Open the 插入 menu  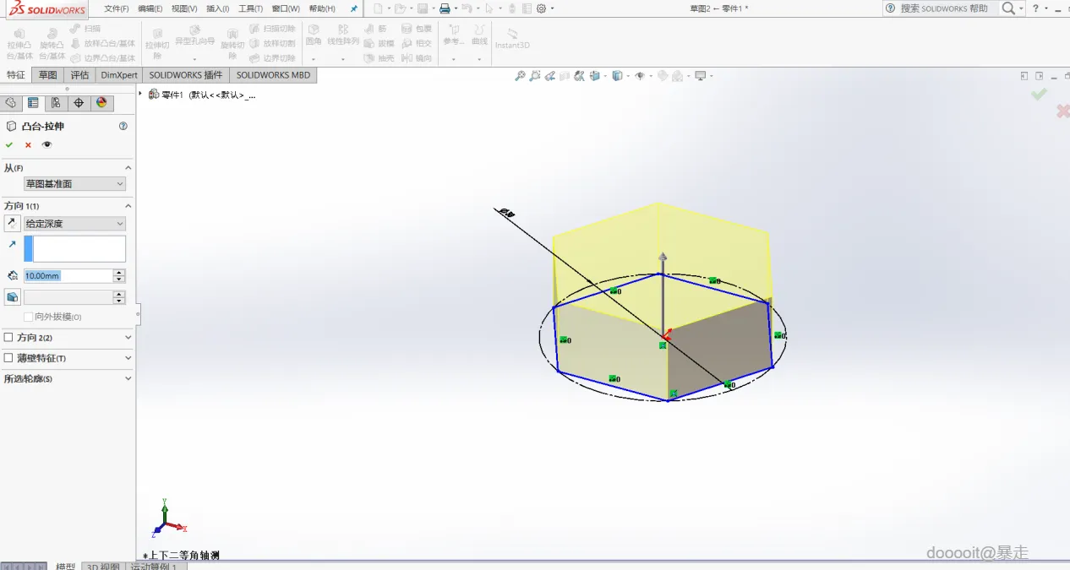point(217,8)
